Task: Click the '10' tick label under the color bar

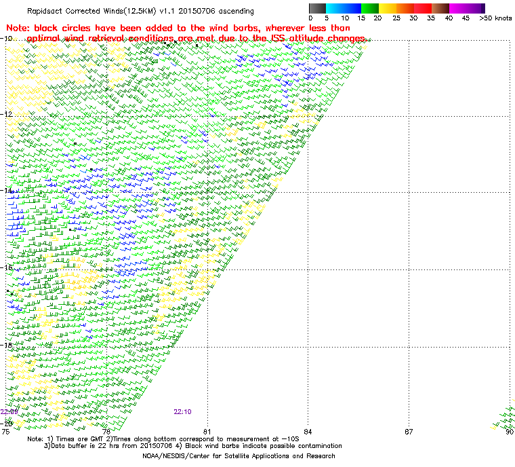Action: 345,18
